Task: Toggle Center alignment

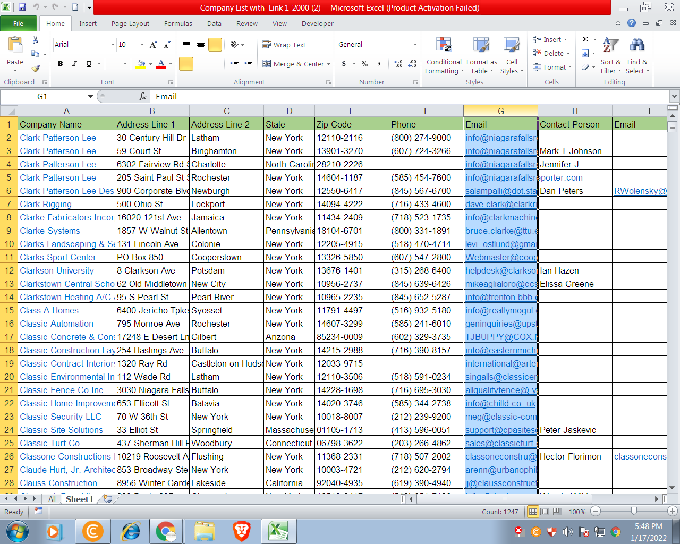Action: pyautogui.click(x=201, y=64)
